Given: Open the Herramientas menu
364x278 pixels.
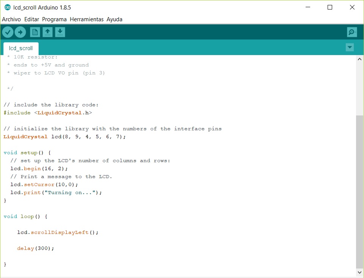Looking at the screenshot, I should pyautogui.click(x=86, y=19).
